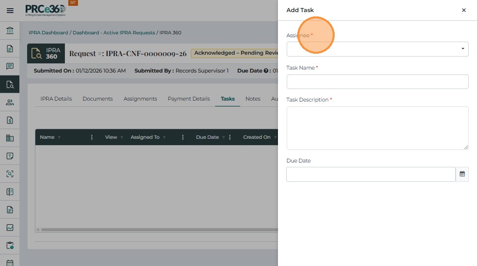Image resolution: width=477 pixels, height=266 pixels.
Task: Open the chat messages sidebar icon
Action: [x=10, y=66]
